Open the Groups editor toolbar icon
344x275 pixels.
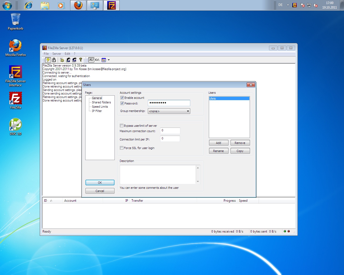[74, 60]
